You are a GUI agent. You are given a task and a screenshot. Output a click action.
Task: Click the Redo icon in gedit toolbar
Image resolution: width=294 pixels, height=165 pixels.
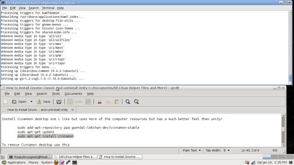(88, 102)
